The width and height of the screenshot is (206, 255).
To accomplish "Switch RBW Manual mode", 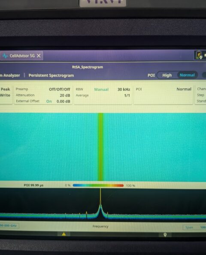I will [101, 89].
